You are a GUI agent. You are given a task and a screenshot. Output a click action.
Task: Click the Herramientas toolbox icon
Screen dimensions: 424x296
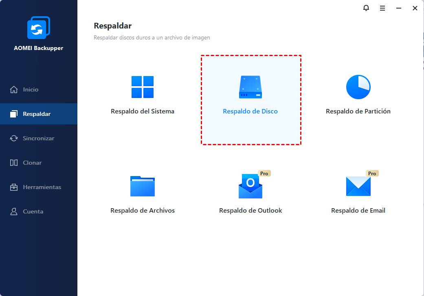pyautogui.click(x=14, y=187)
